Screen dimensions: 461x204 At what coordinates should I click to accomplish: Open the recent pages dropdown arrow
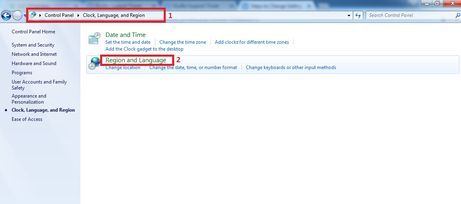click(x=25, y=16)
